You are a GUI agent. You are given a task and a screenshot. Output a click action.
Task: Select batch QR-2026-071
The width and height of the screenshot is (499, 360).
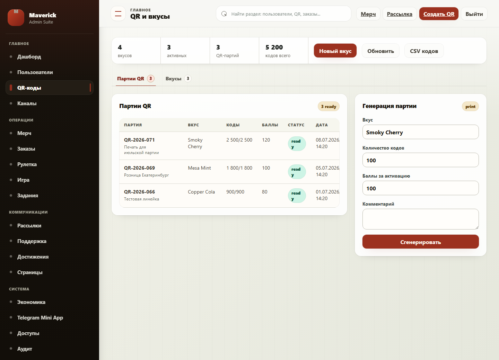click(x=139, y=140)
